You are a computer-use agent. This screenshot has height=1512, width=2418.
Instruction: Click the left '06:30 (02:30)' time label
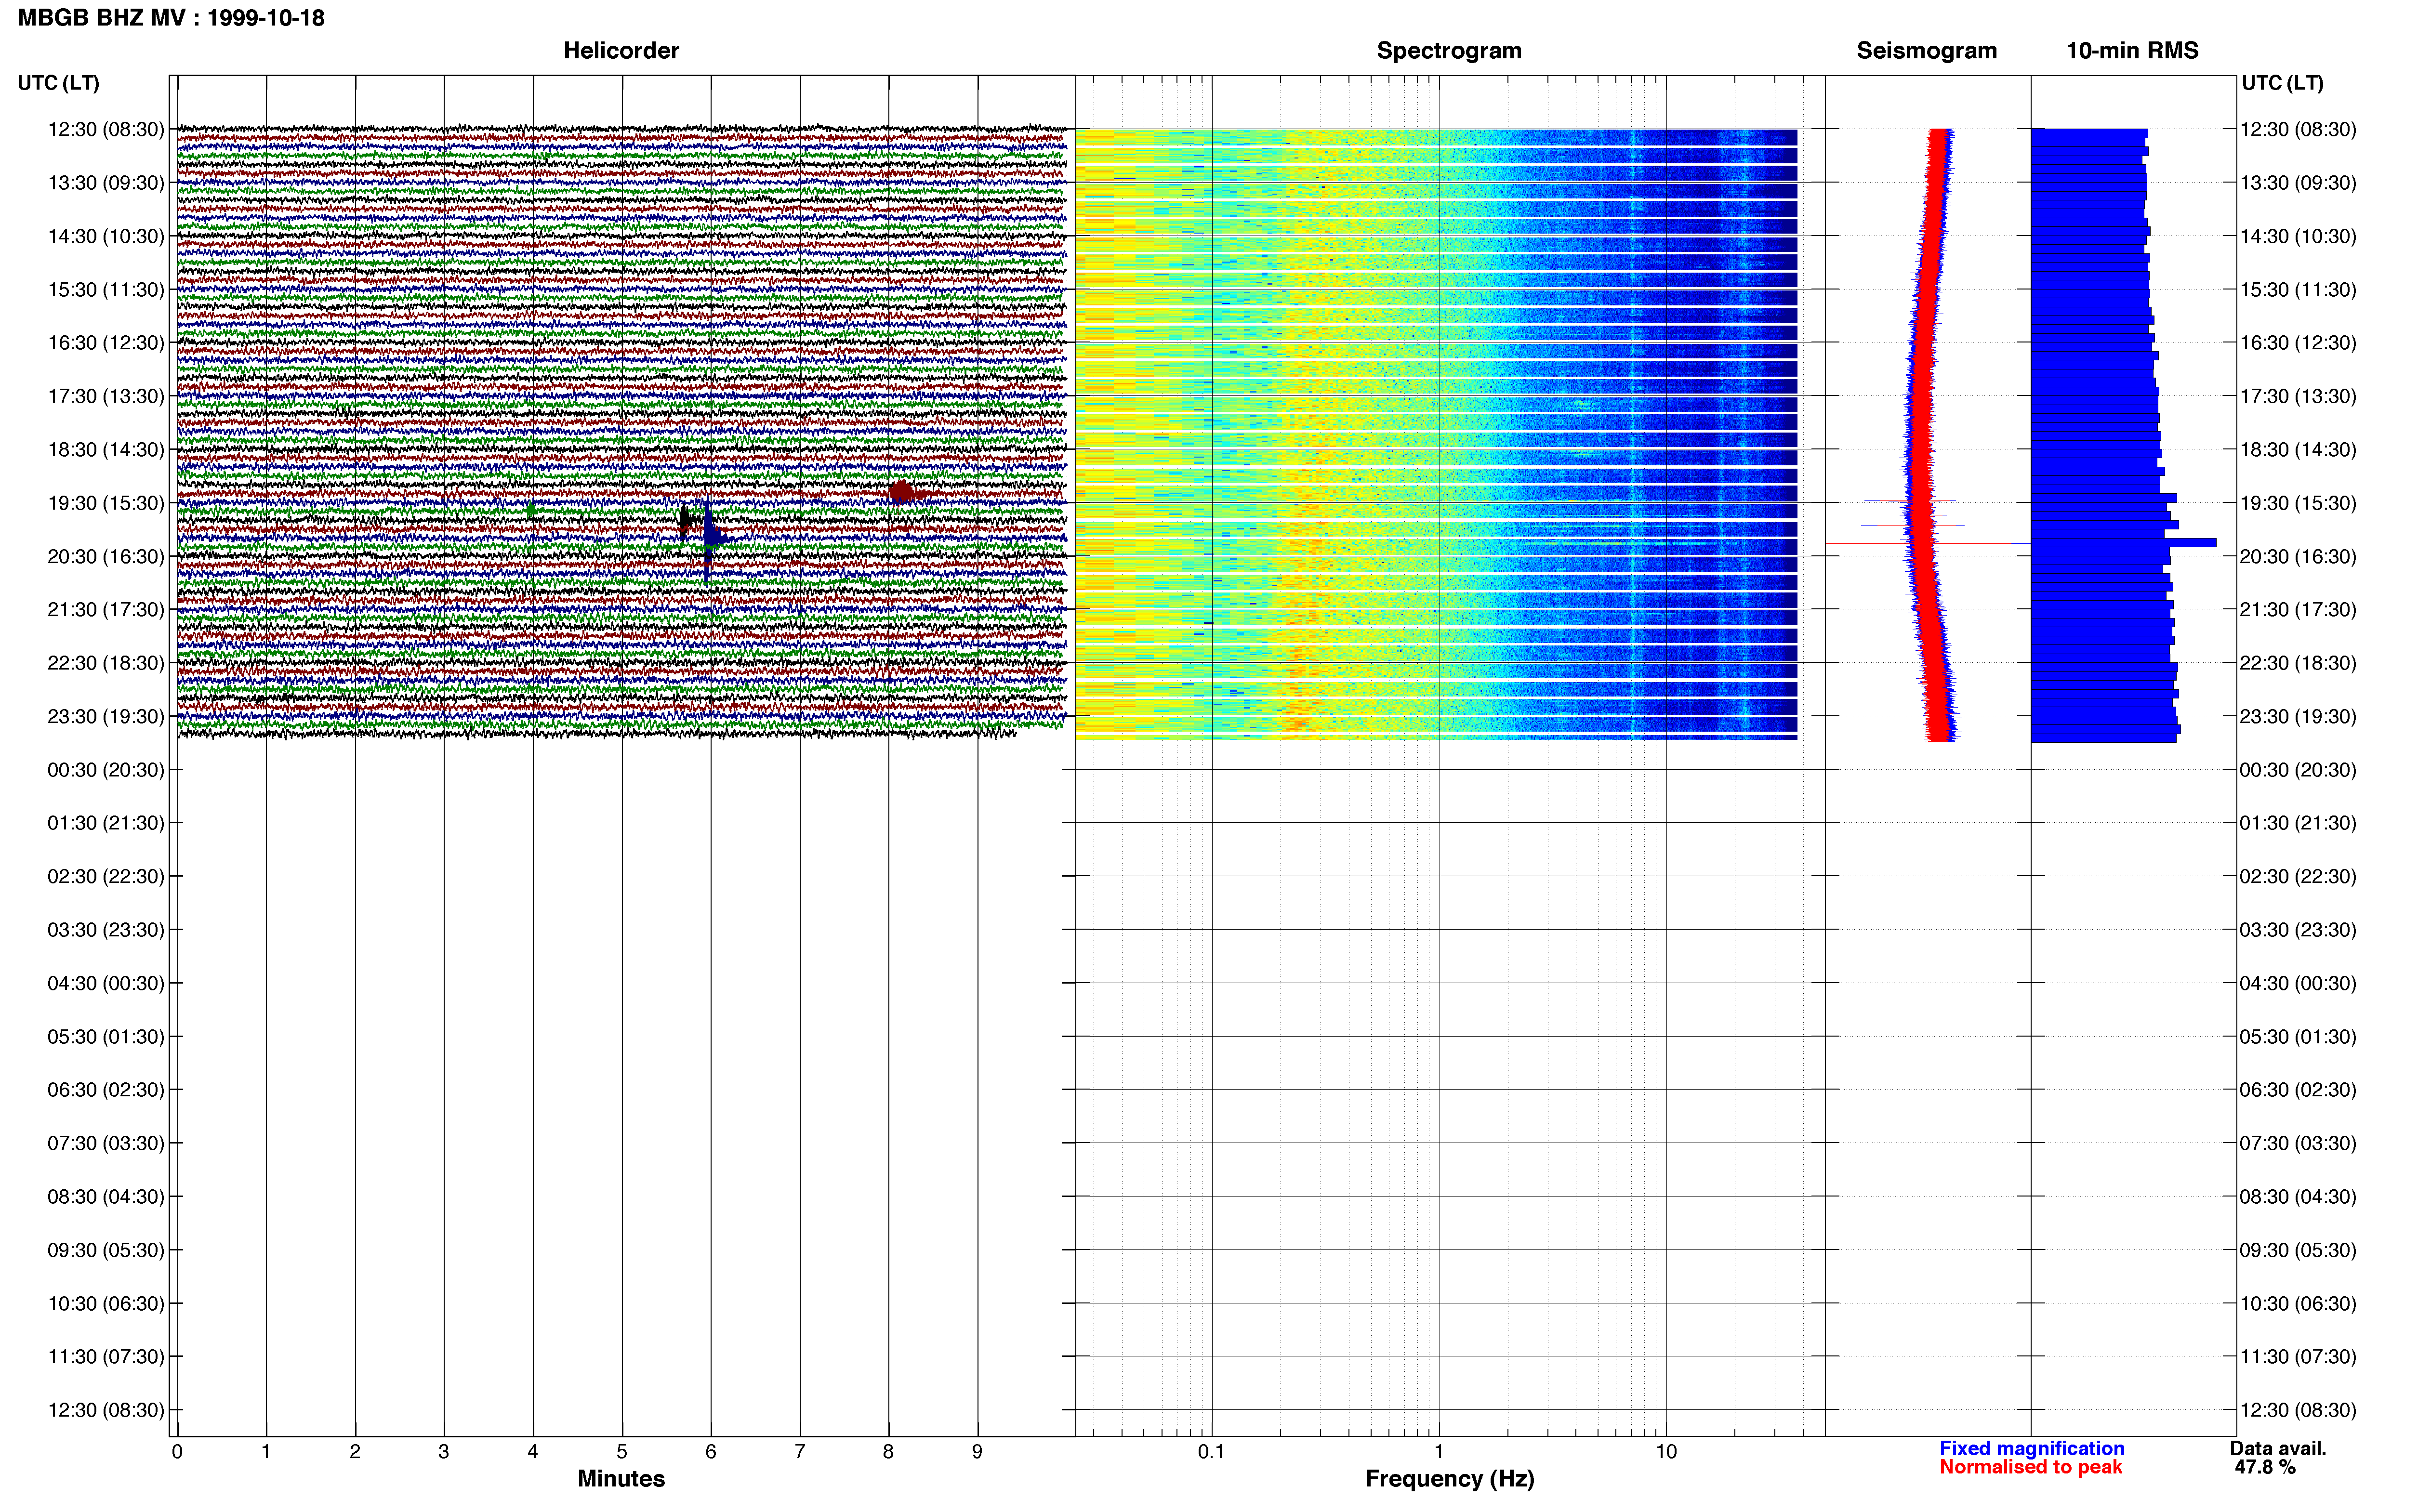(x=106, y=1090)
